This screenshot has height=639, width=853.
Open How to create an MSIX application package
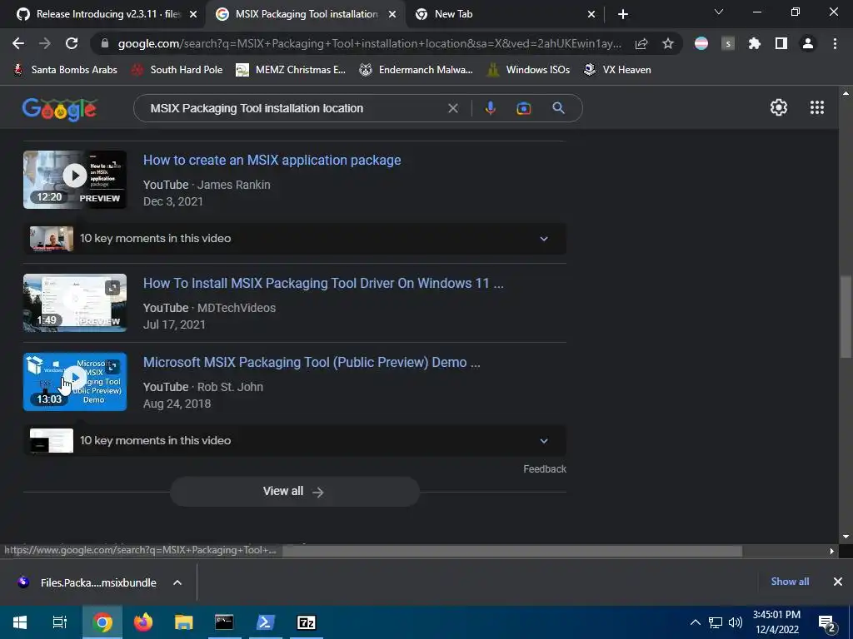click(x=272, y=161)
